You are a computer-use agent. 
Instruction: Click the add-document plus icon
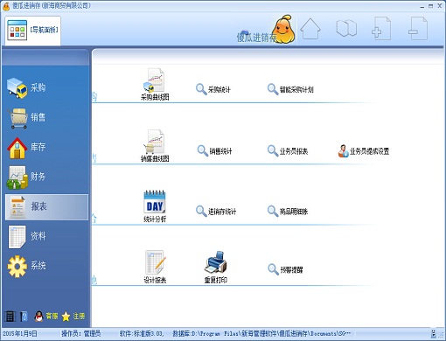tap(381, 29)
